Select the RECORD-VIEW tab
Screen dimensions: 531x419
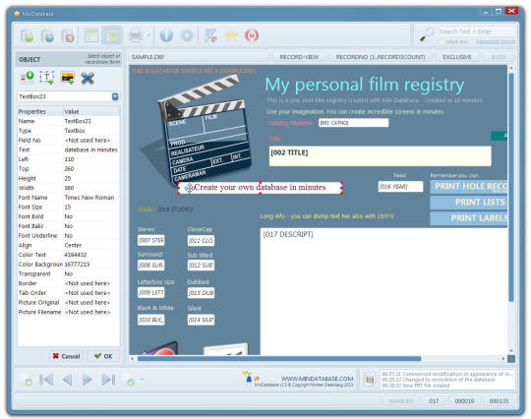pyautogui.click(x=299, y=57)
